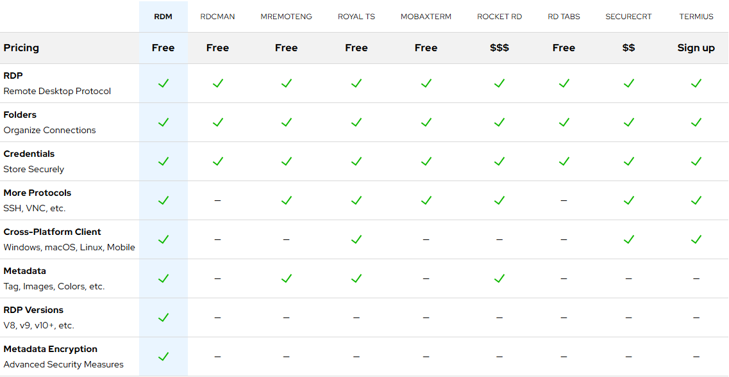
Task: Click the 'Free' price under MREMOTENG
Action: 287,48
